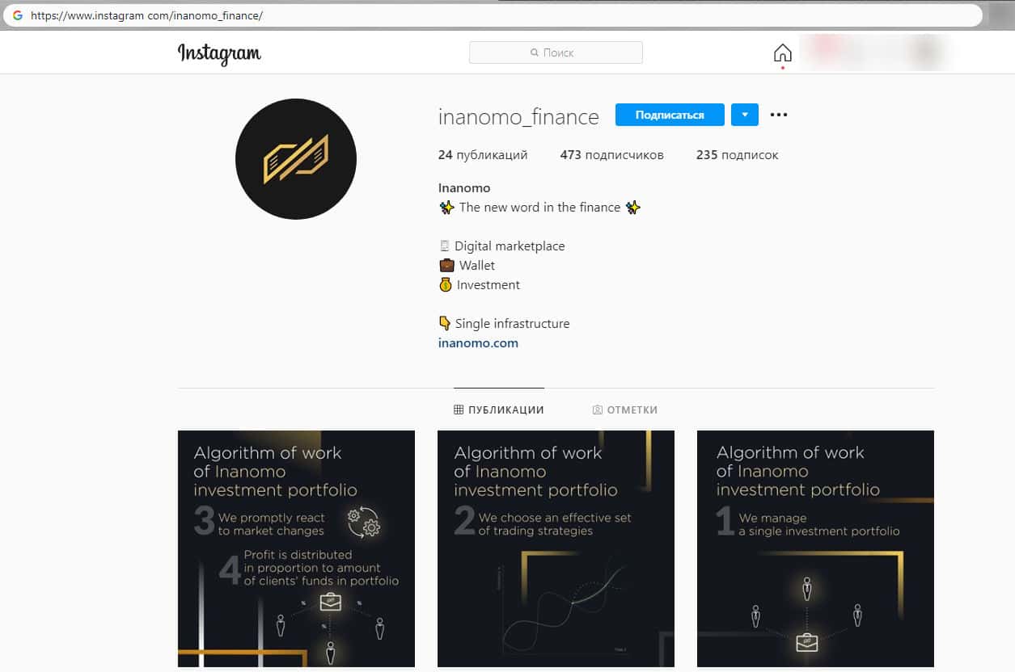Image resolution: width=1015 pixels, height=672 pixels.
Task: Expand the arrow dropdown next to Подписаться
Action: [x=745, y=115]
